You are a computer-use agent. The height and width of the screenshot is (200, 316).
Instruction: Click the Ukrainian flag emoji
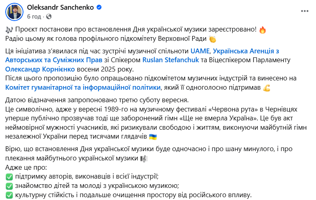[153, 137]
